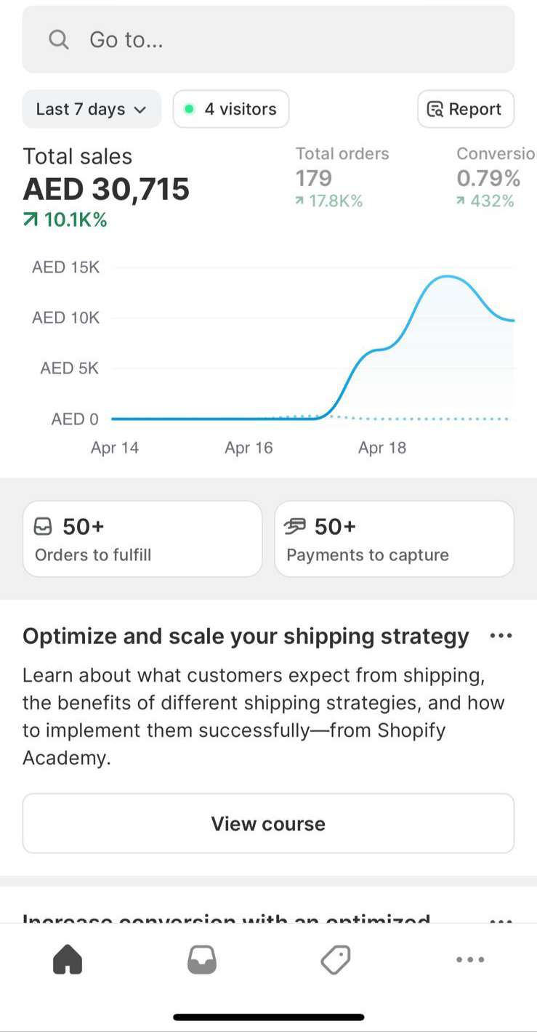This screenshot has height=1032, width=537.
Task: Open the conversion card three-dot menu
Action: pyautogui.click(x=501, y=919)
